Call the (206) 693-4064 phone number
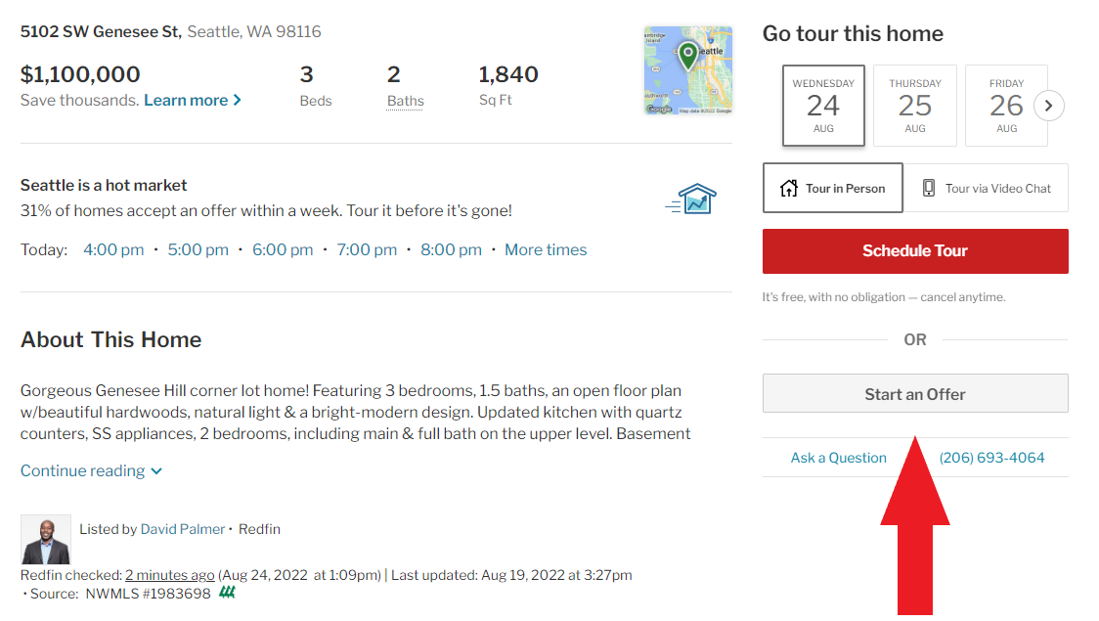This screenshot has width=1099, height=621. click(x=991, y=458)
